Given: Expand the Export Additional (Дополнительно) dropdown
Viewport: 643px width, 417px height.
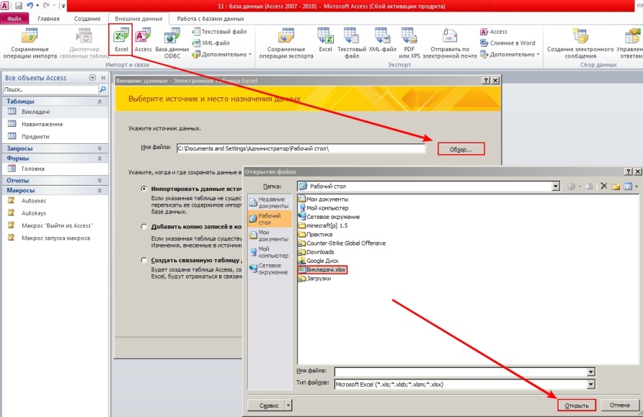Looking at the screenshot, I should pyautogui.click(x=510, y=54).
